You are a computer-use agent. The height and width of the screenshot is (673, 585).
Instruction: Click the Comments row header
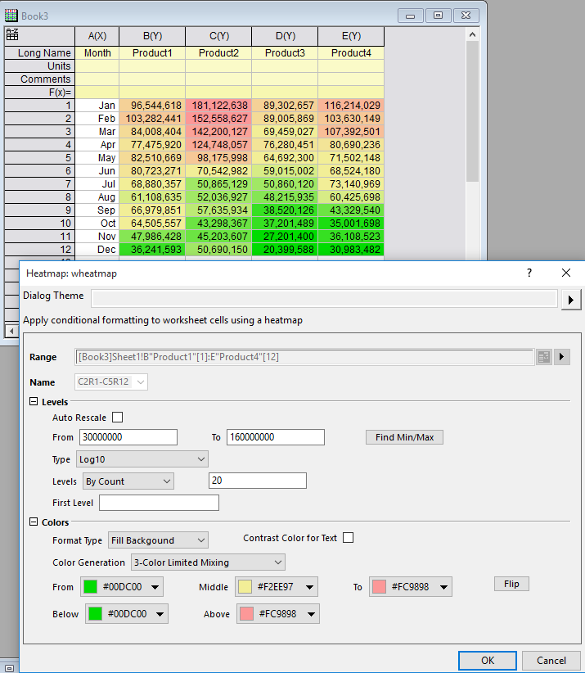pos(39,79)
